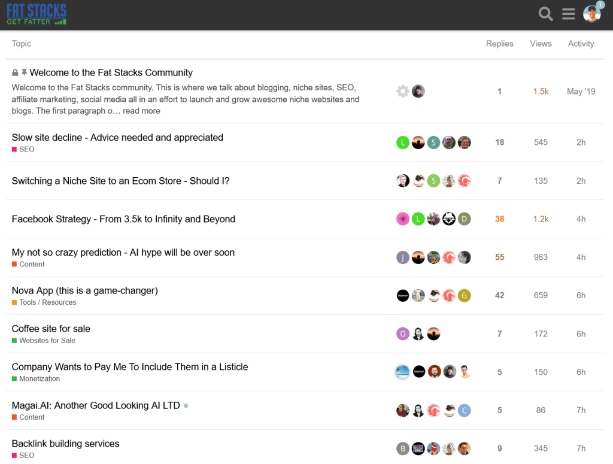
Task: Click gear avatar on Welcome topic
Action: point(403,92)
